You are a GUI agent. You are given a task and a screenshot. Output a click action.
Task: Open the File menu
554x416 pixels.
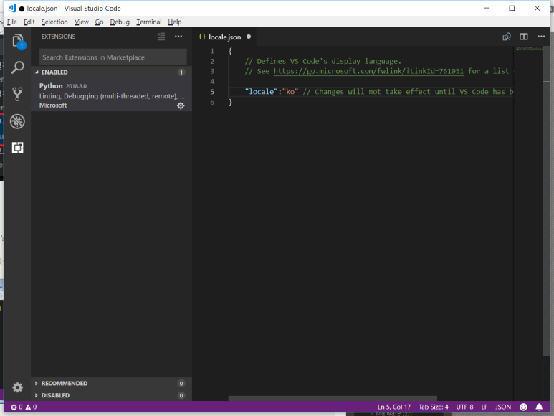11,22
